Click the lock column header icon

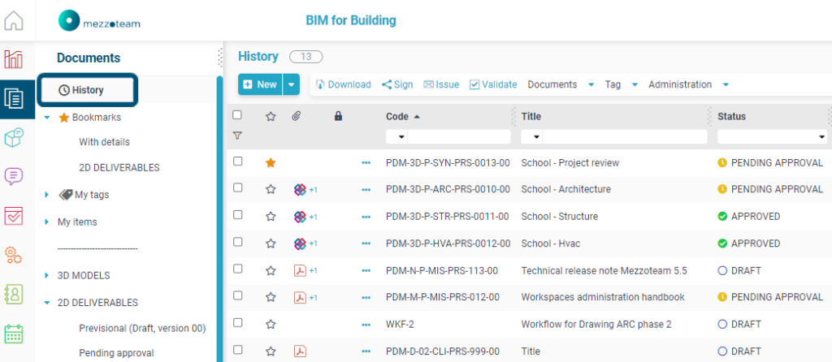[x=338, y=116]
